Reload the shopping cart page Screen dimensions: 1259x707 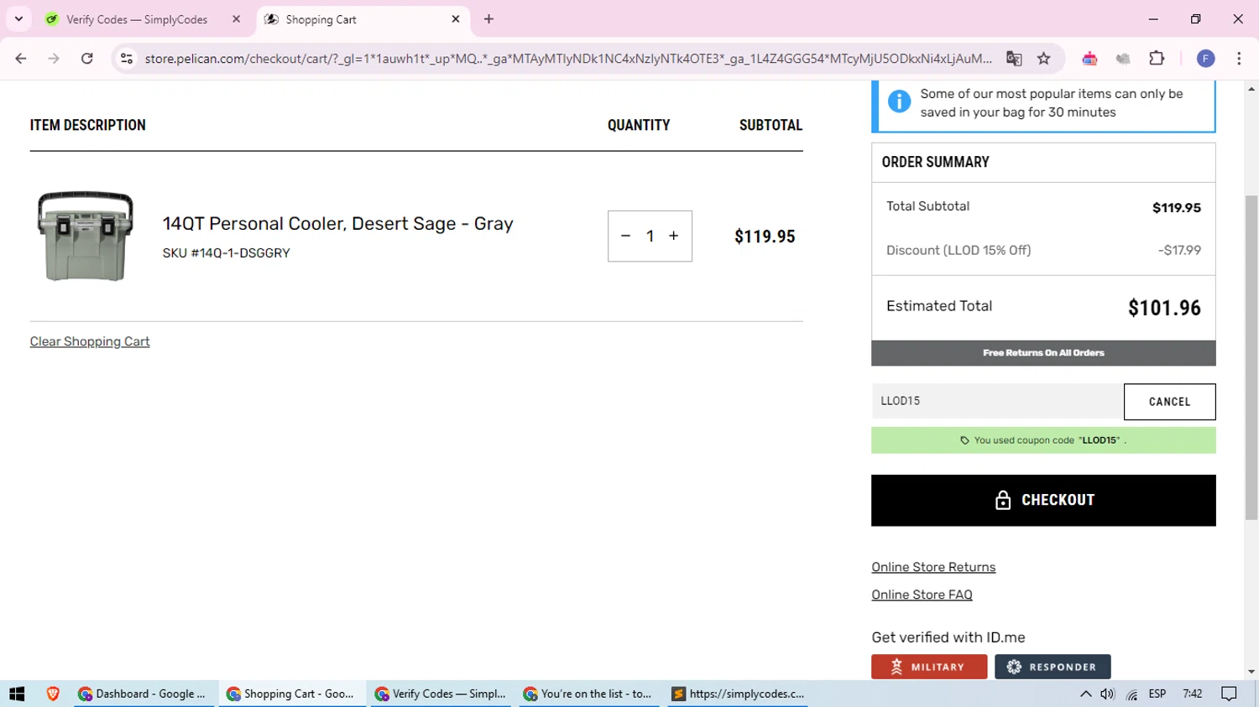[x=87, y=59]
